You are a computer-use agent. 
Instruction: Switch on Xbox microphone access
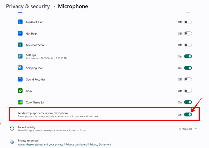188,91
